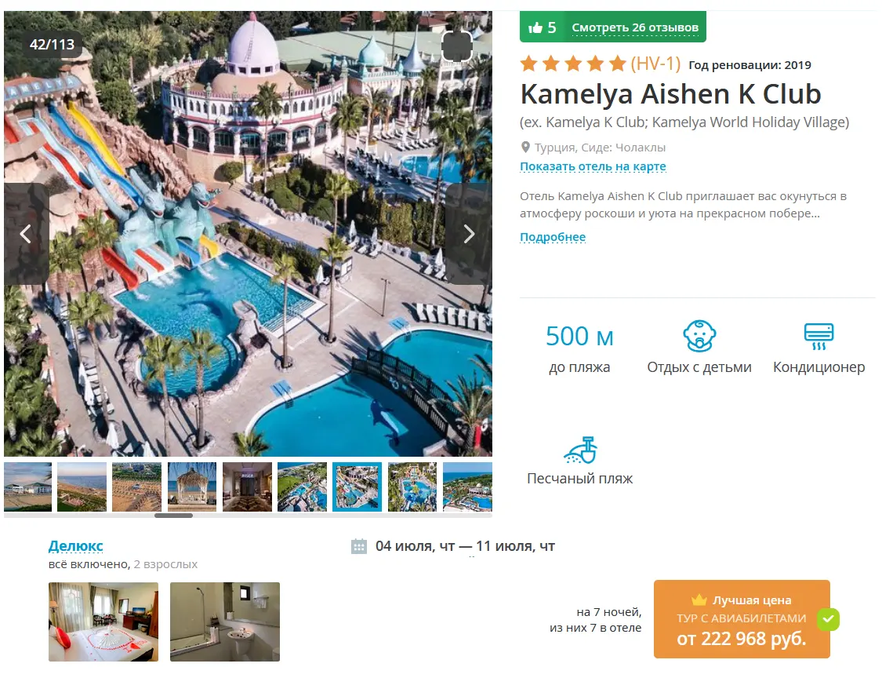Show the hotel on the map
The height and width of the screenshot is (689, 882).
(x=593, y=166)
